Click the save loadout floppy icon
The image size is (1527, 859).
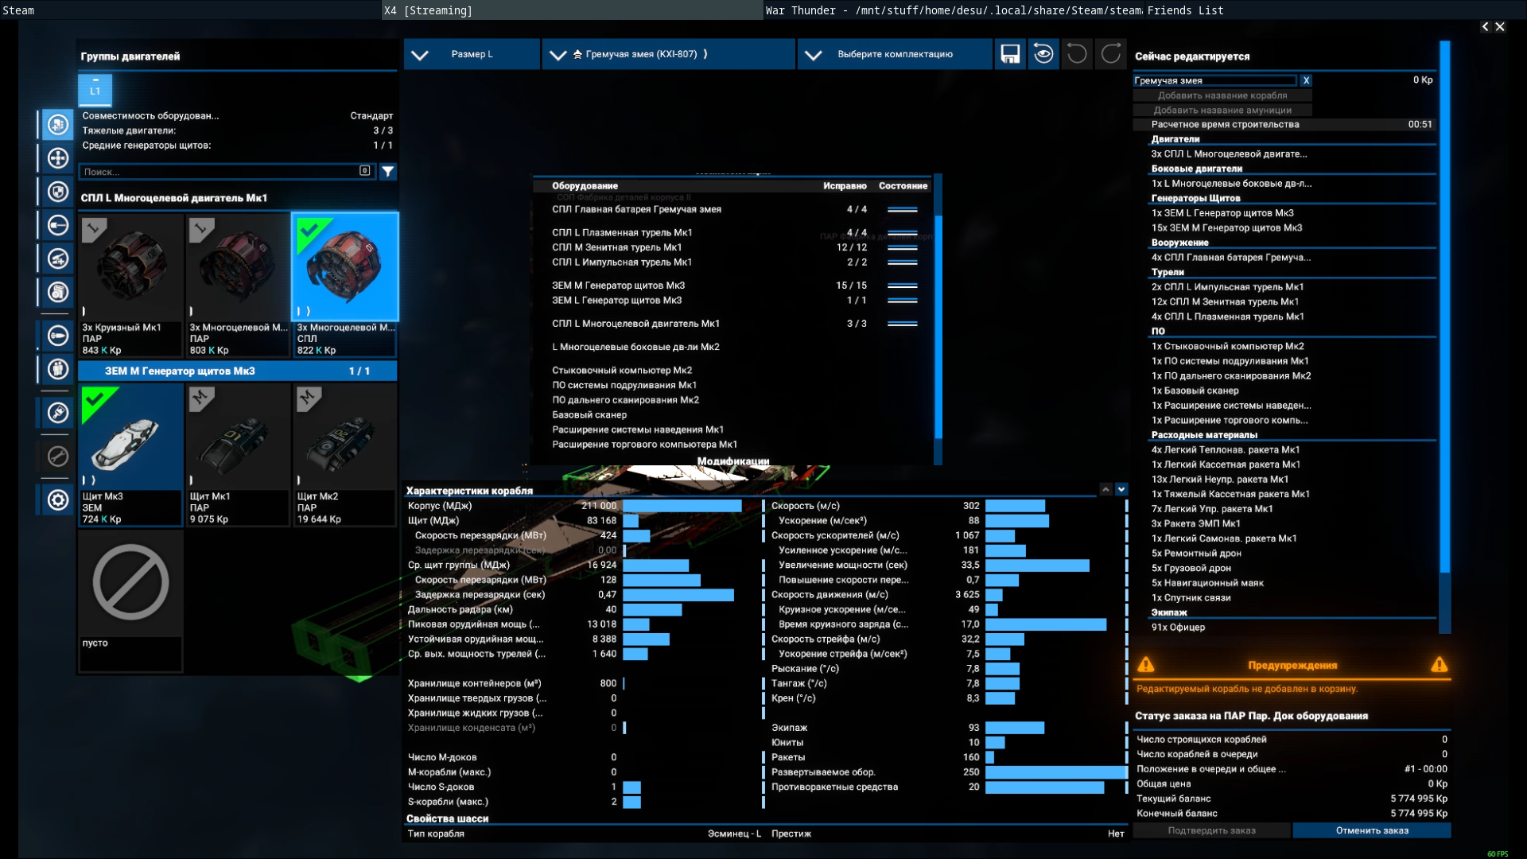click(1010, 54)
